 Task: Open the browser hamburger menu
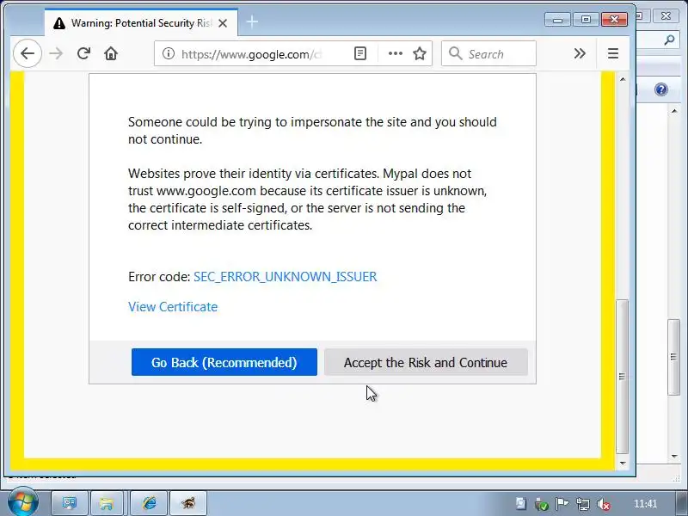click(613, 53)
